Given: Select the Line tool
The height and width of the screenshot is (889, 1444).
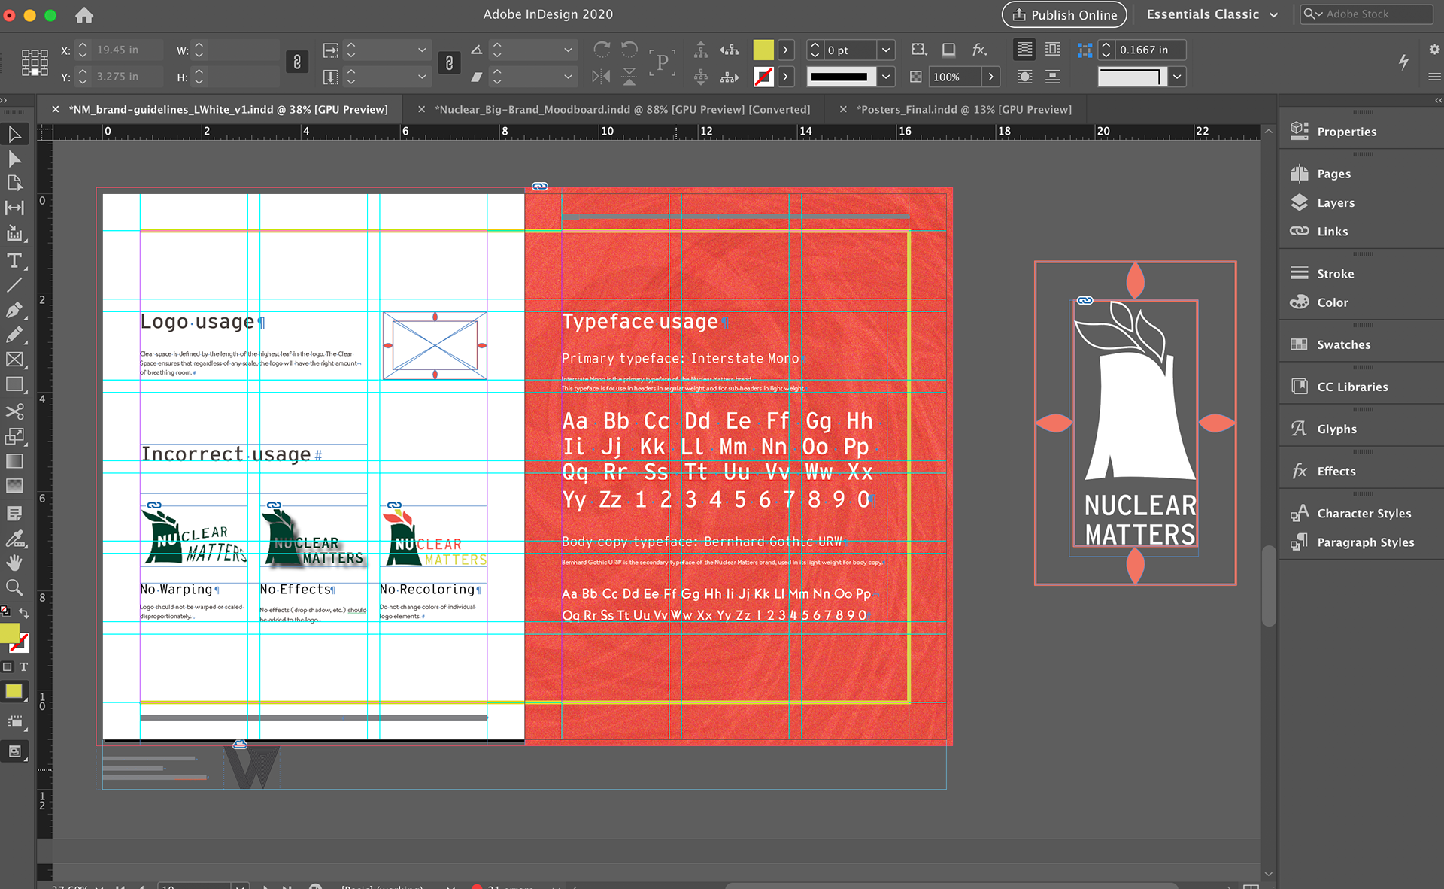Looking at the screenshot, I should pos(14,285).
